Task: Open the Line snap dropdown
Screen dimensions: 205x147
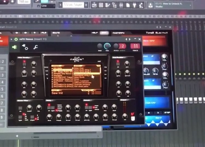Action: point(48,6)
